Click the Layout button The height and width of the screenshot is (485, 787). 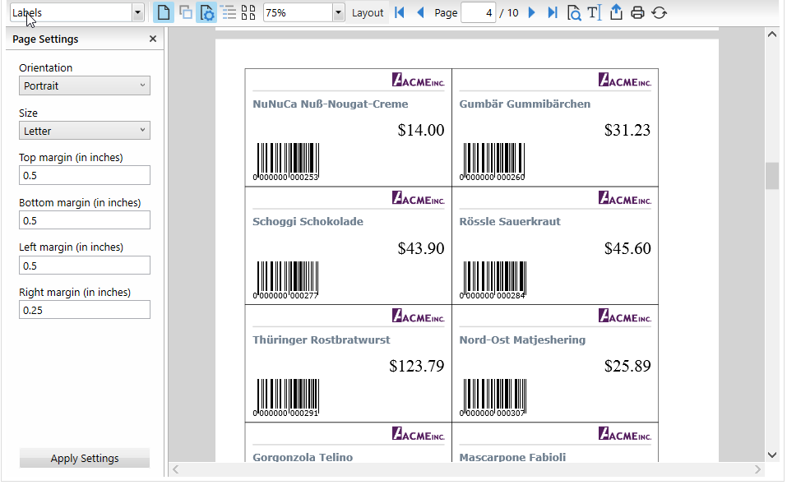[368, 12]
